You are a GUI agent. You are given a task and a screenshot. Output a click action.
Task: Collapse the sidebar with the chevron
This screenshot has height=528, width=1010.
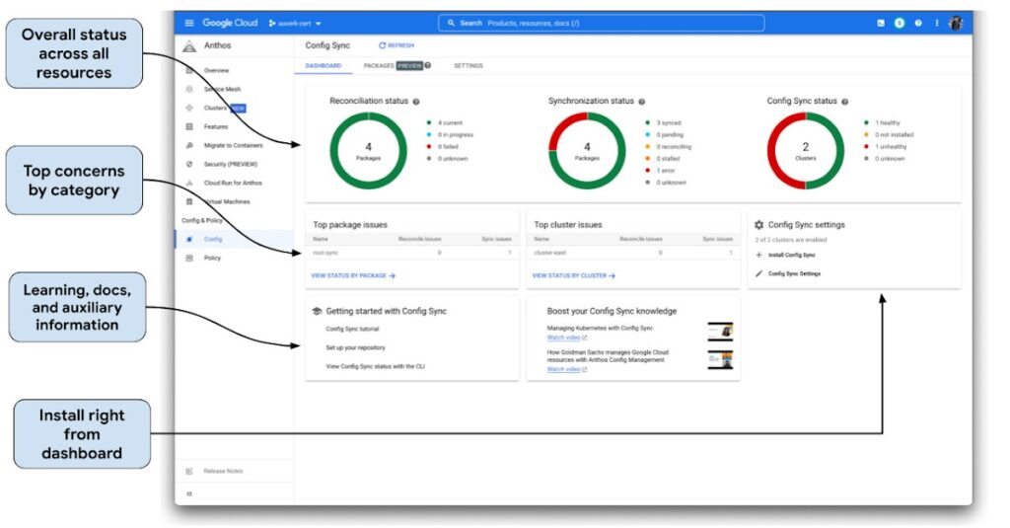pos(189,493)
